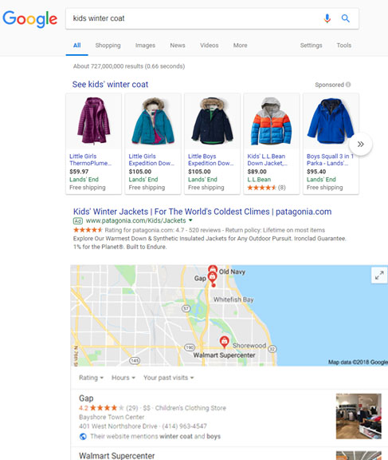The height and width of the screenshot is (460, 388).
Task: Click the navy Boys Expedition coat image
Action: pyautogui.click(x=213, y=121)
